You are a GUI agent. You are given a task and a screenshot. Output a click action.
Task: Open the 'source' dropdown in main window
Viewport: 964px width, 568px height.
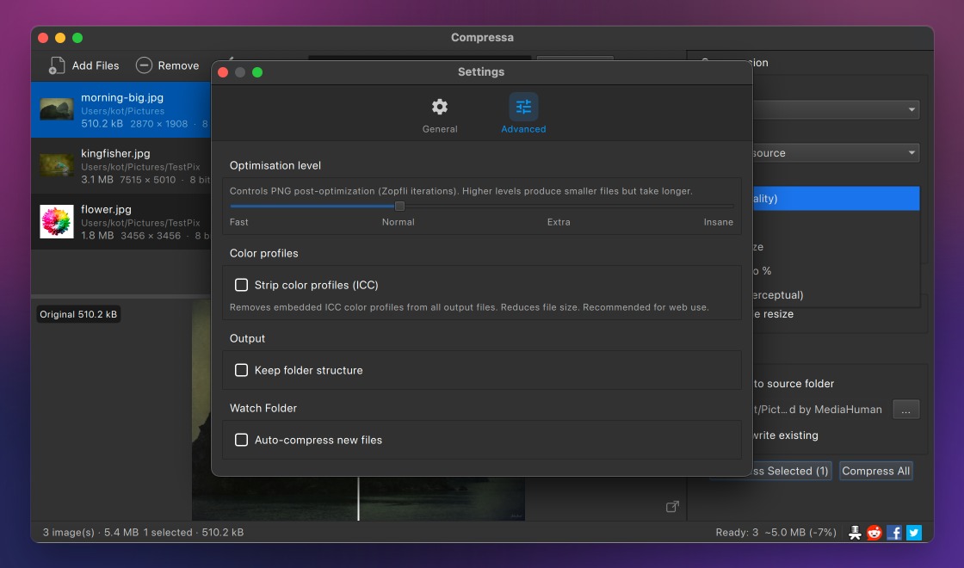pos(836,153)
